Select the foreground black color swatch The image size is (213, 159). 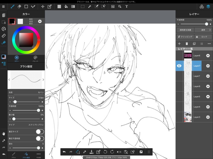pos(12,21)
